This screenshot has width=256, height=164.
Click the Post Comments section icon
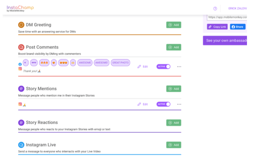click(21, 47)
